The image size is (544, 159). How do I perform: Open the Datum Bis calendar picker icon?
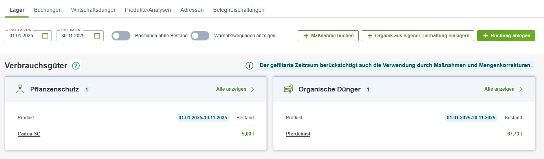click(x=97, y=36)
